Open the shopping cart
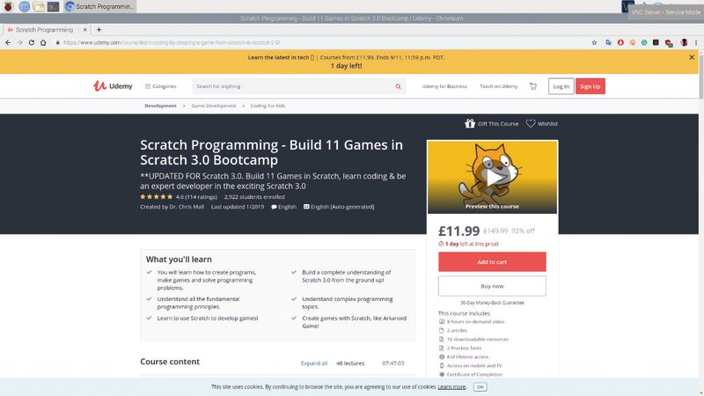Image resolution: width=704 pixels, height=396 pixels. coord(533,86)
